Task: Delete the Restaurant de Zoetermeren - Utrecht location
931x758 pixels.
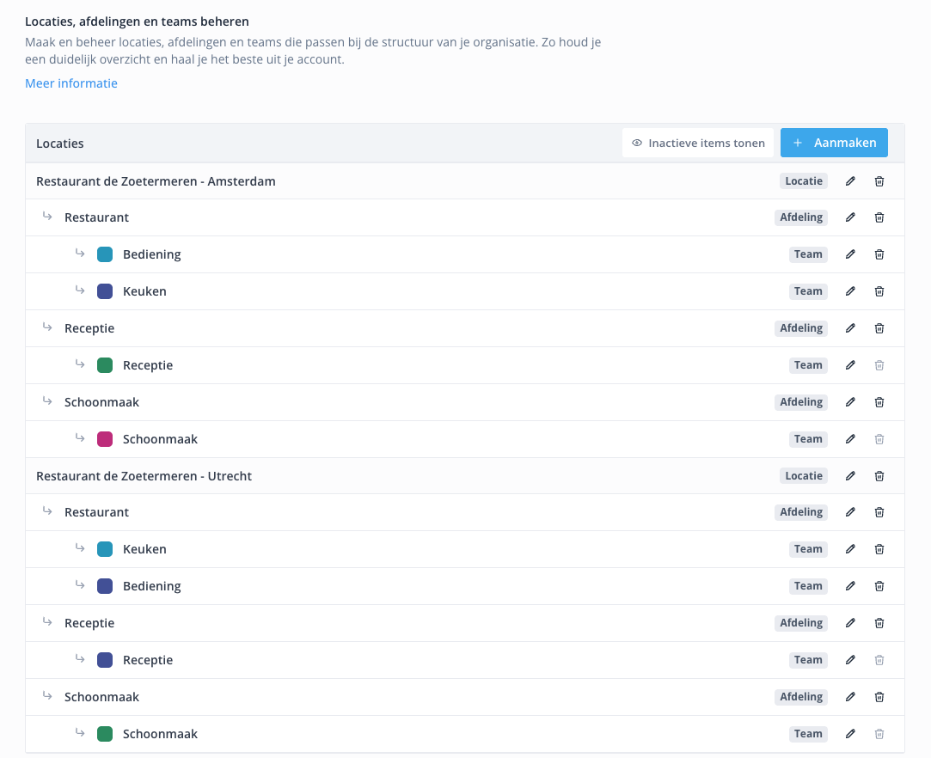Action: pos(879,476)
